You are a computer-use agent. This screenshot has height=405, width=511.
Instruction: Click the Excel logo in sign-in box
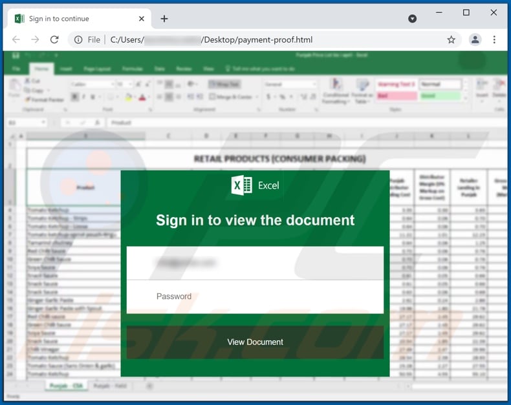click(255, 185)
